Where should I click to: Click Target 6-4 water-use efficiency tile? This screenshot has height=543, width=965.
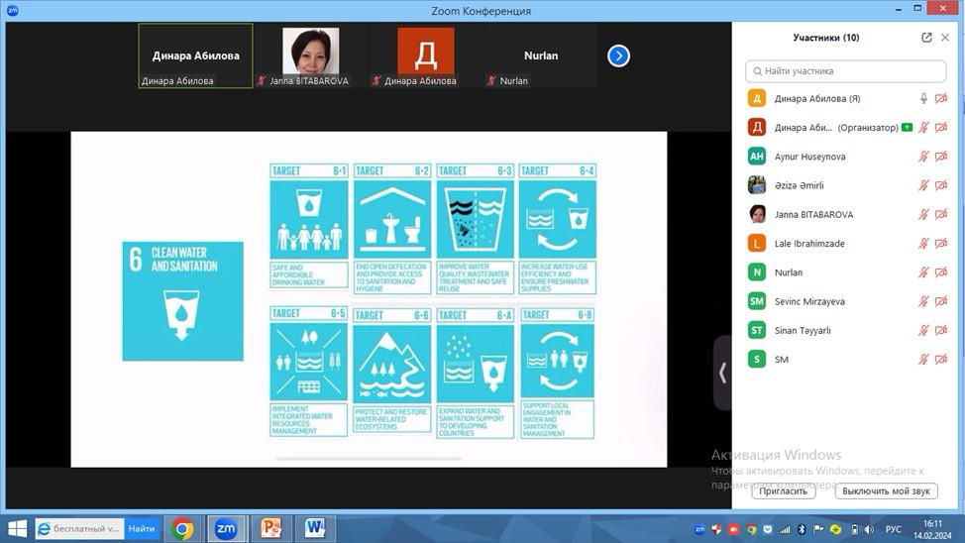click(x=557, y=229)
